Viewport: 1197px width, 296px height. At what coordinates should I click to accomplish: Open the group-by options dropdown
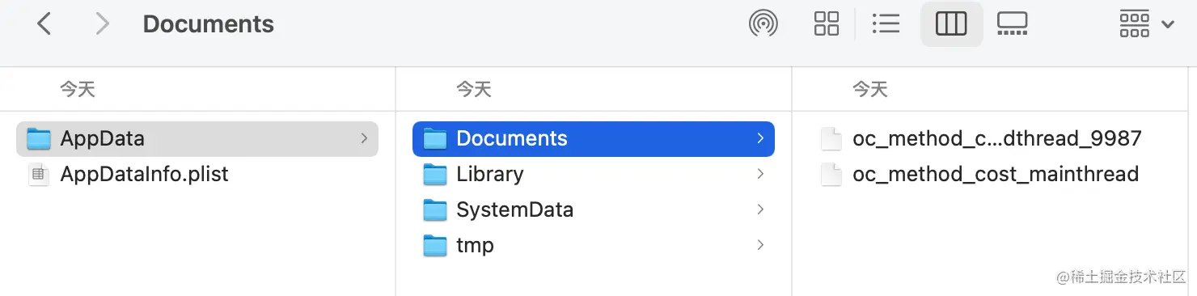(1146, 23)
